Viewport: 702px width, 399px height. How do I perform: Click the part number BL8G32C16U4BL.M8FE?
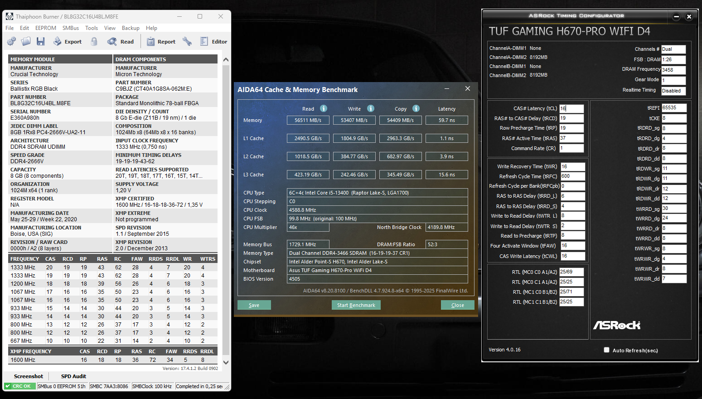click(x=41, y=103)
